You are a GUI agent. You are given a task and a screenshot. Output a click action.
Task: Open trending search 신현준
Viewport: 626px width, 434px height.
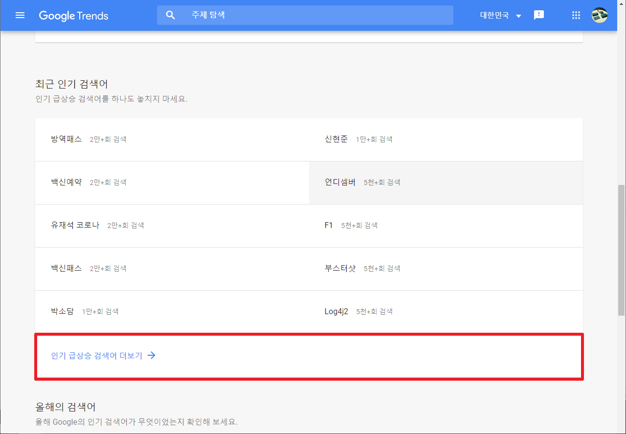tap(446, 139)
